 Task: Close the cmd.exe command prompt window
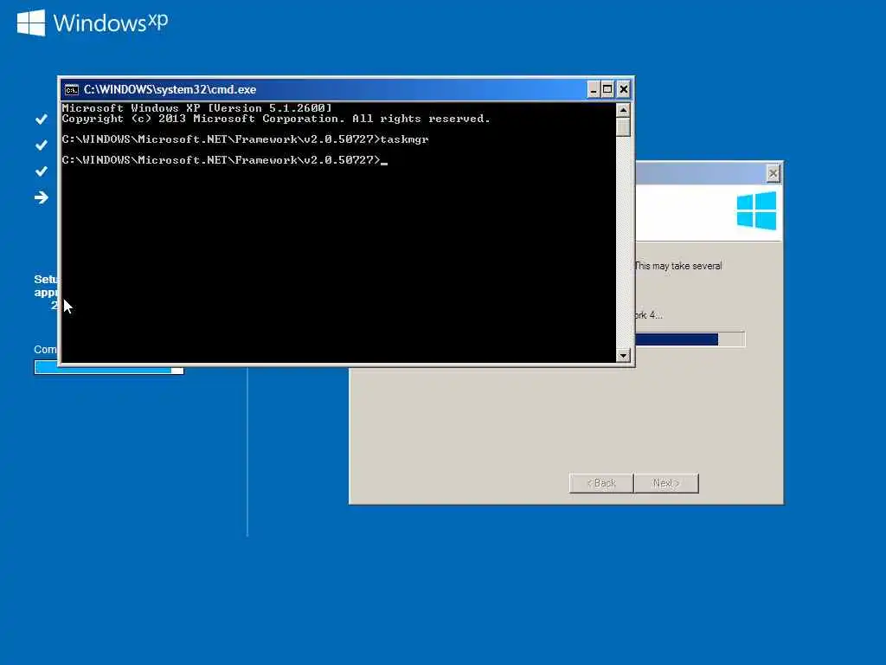pyautogui.click(x=623, y=89)
